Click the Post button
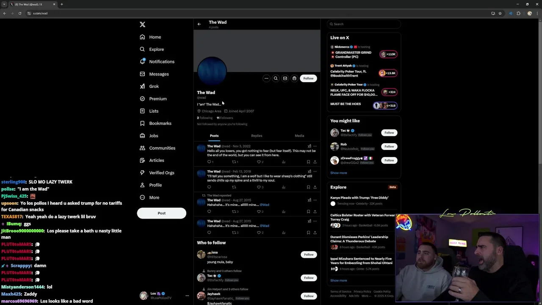This screenshot has height=305, width=542. pos(161,213)
